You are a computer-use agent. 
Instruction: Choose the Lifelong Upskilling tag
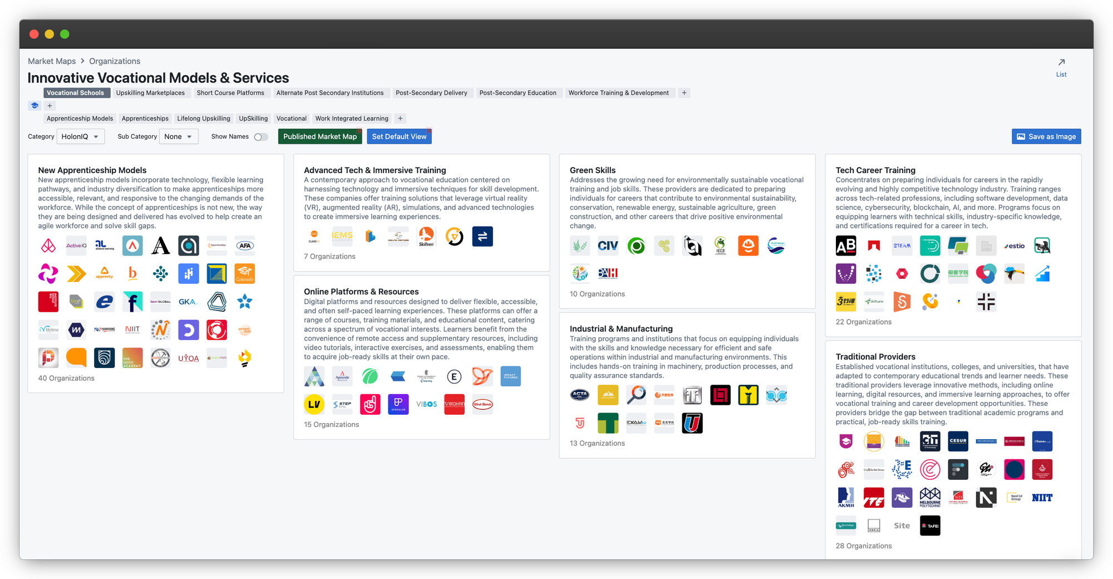click(204, 119)
